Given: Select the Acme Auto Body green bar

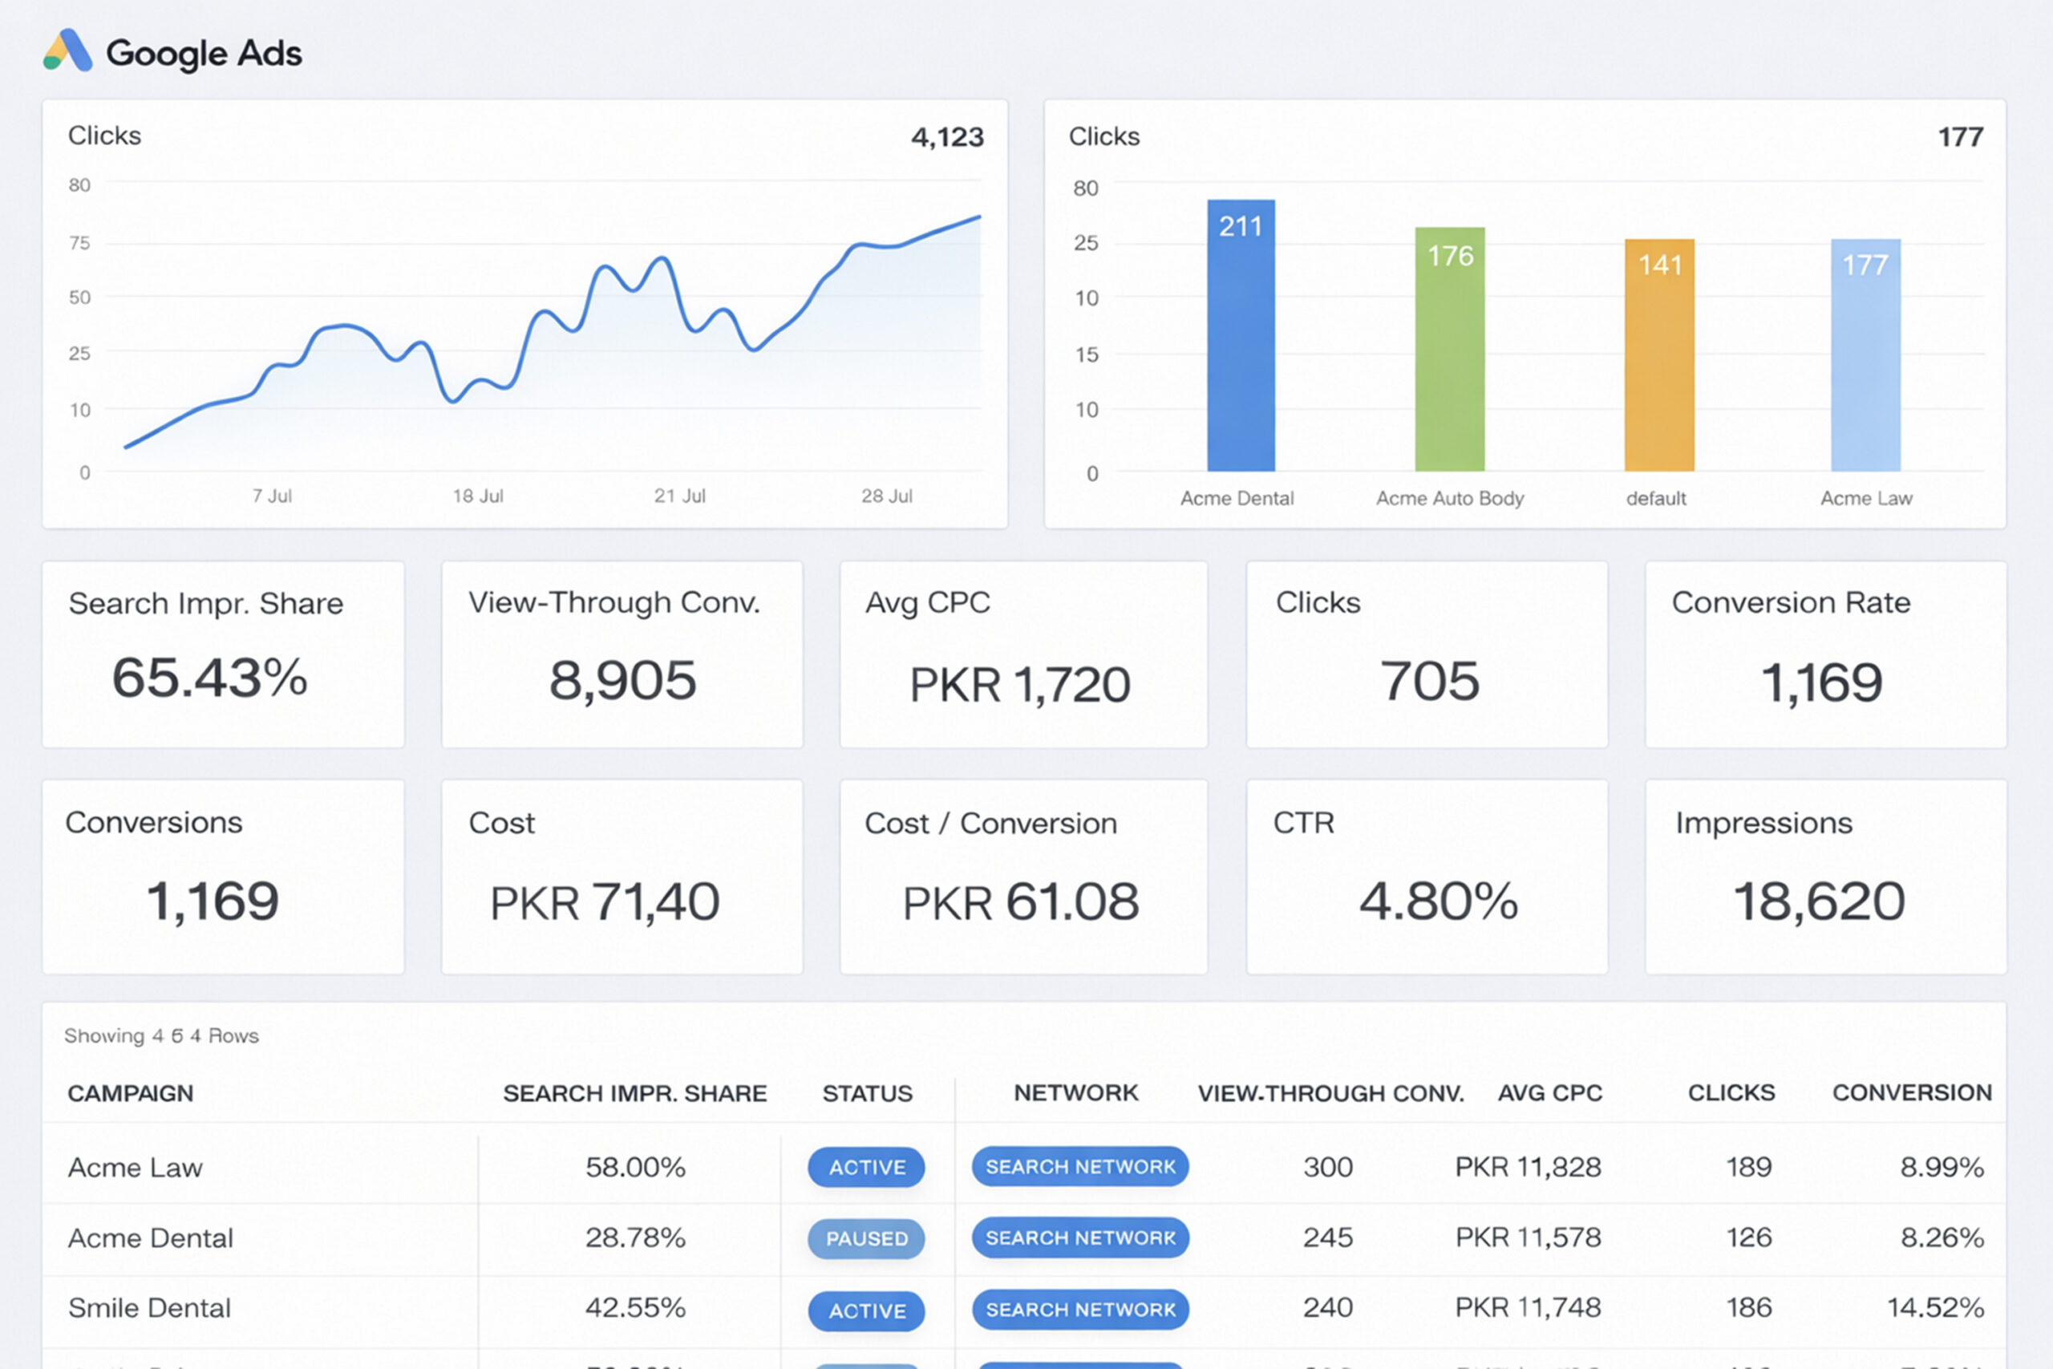Looking at the screenshot, I should [x=1449, y=349].
